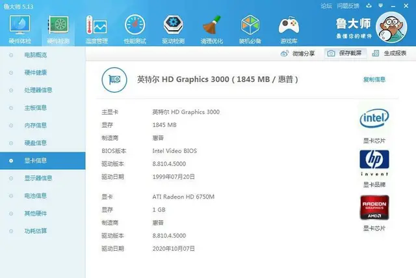Open 驱动检测 driver detection icon

(174, 25)
